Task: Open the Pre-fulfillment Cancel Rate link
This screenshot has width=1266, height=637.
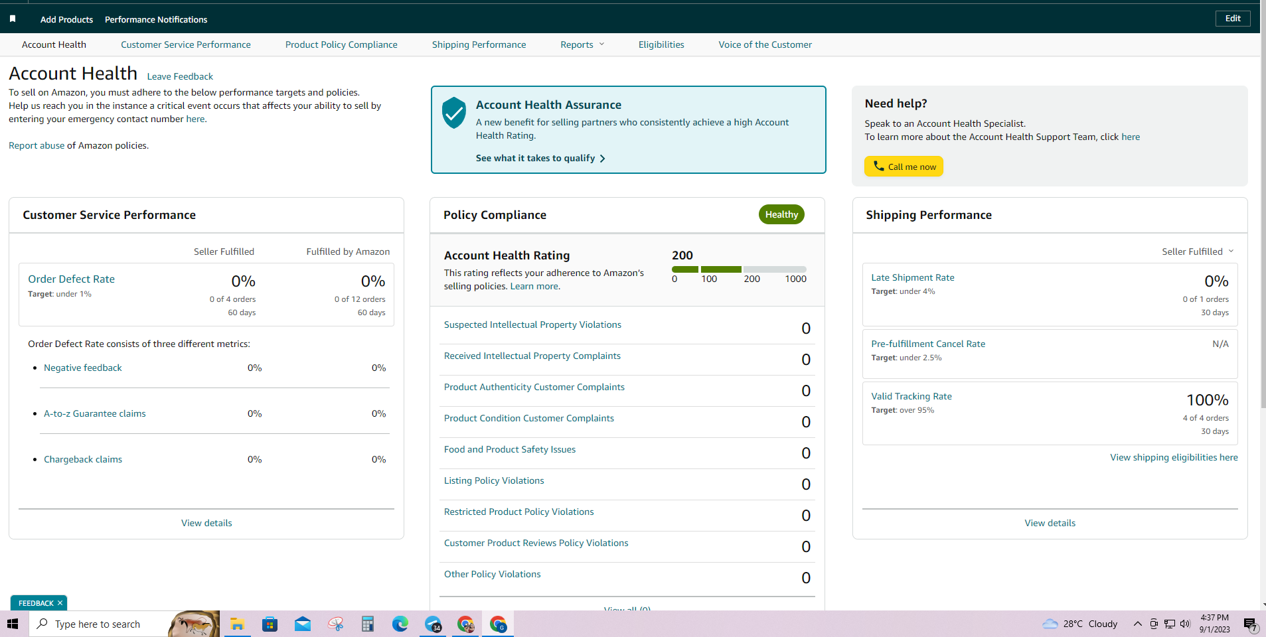Action: pos(928,344)
